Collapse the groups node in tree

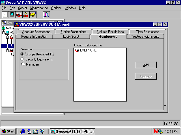point(8,51)
